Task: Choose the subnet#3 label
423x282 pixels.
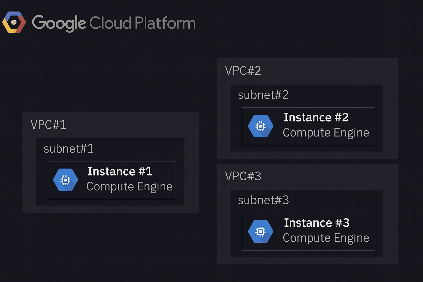Action: tap(263, 200)
